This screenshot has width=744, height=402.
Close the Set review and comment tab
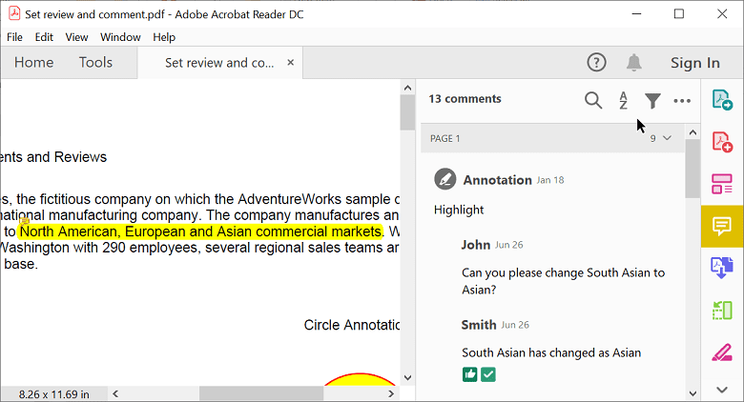pos(291,63)
